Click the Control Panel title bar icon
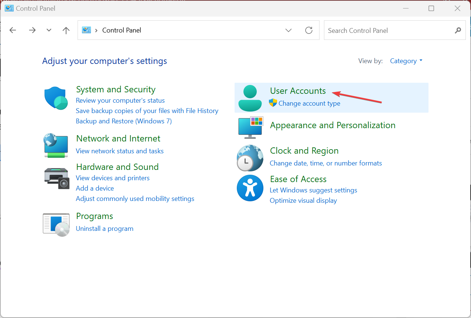This screenshot has width=471, height=318. pos(9,8)
